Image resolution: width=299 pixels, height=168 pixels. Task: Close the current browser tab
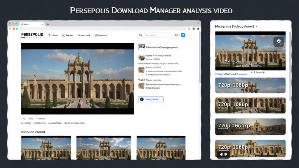tap(42, 24)
